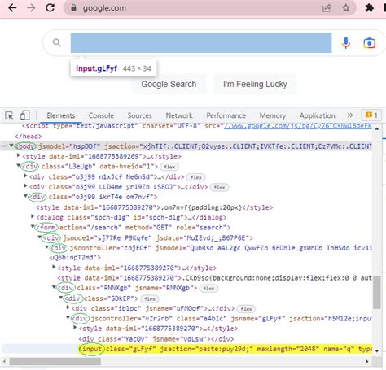386x370 pixels.
Task: Switch to the Memory tab
Action: coord(273,115)
